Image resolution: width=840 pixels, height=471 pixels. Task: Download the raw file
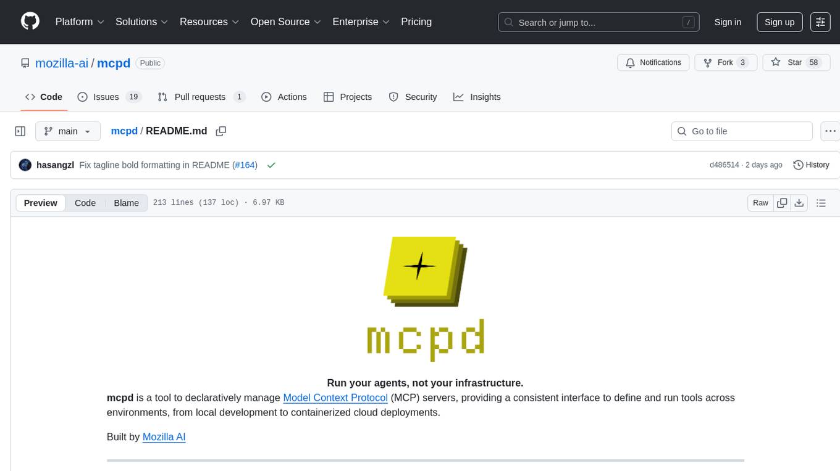(x=799, y=203)
